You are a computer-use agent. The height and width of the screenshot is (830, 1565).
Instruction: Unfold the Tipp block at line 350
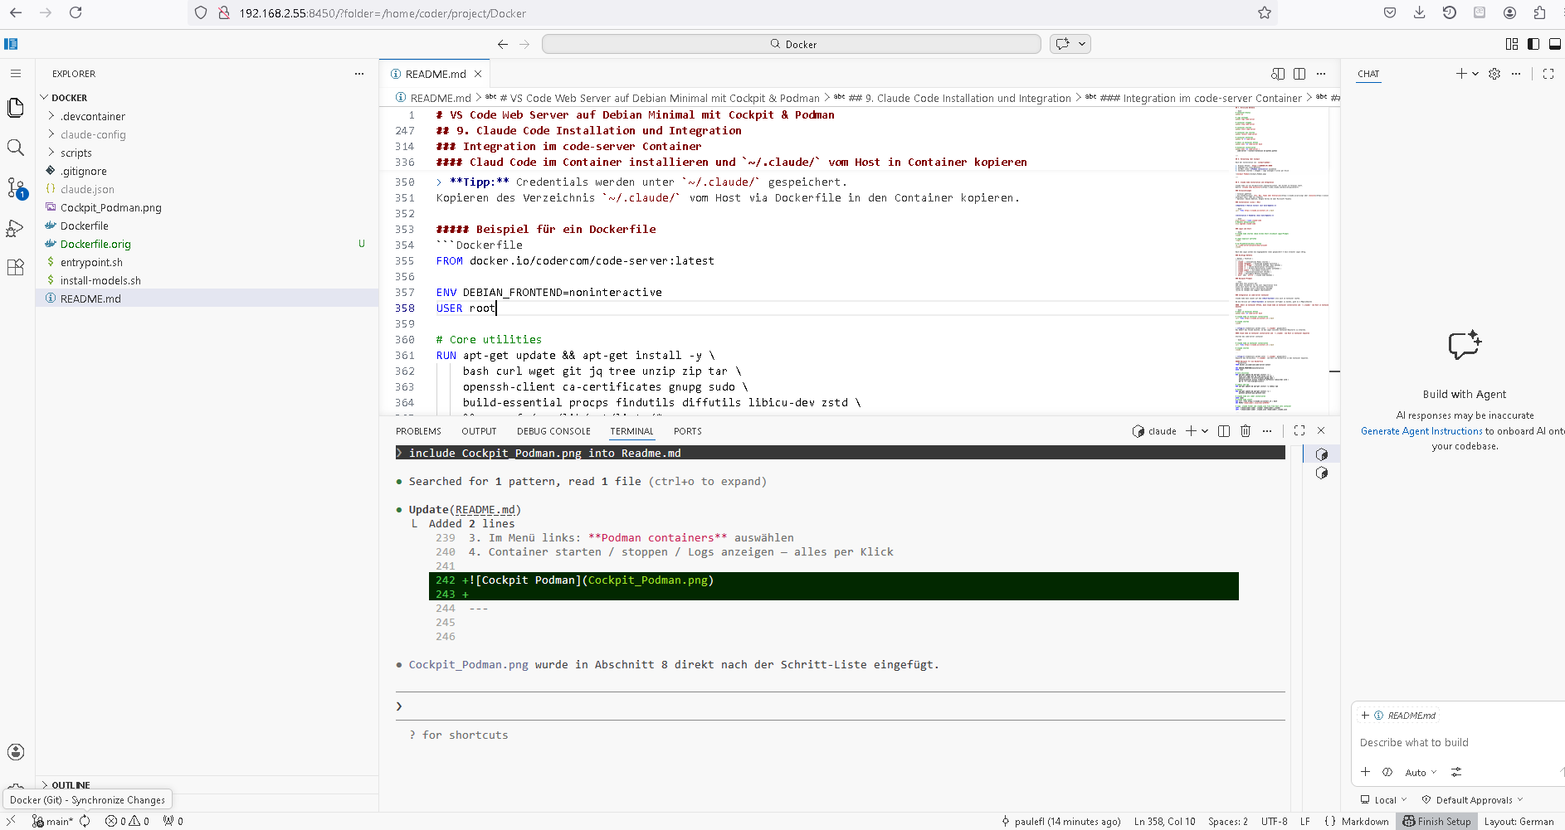(439, 182)
